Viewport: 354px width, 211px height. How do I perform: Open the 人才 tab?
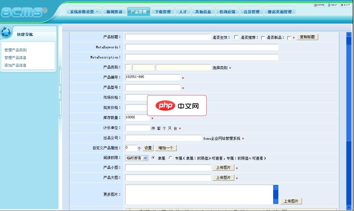[183, 12]
